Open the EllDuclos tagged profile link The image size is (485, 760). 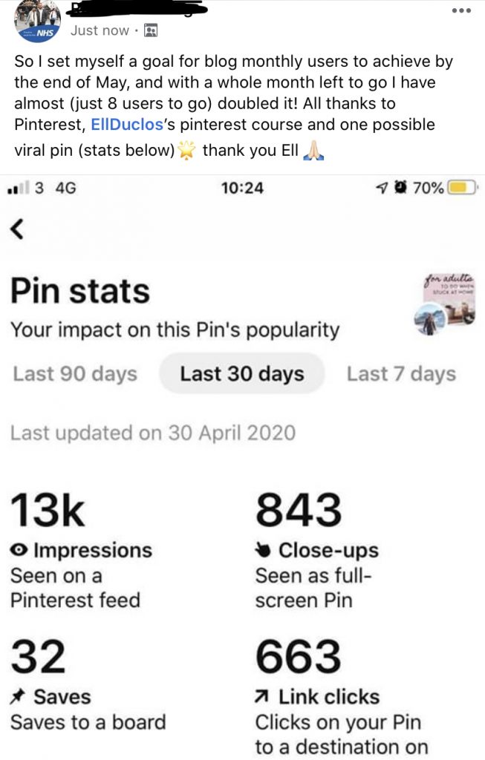coord(127,125)
